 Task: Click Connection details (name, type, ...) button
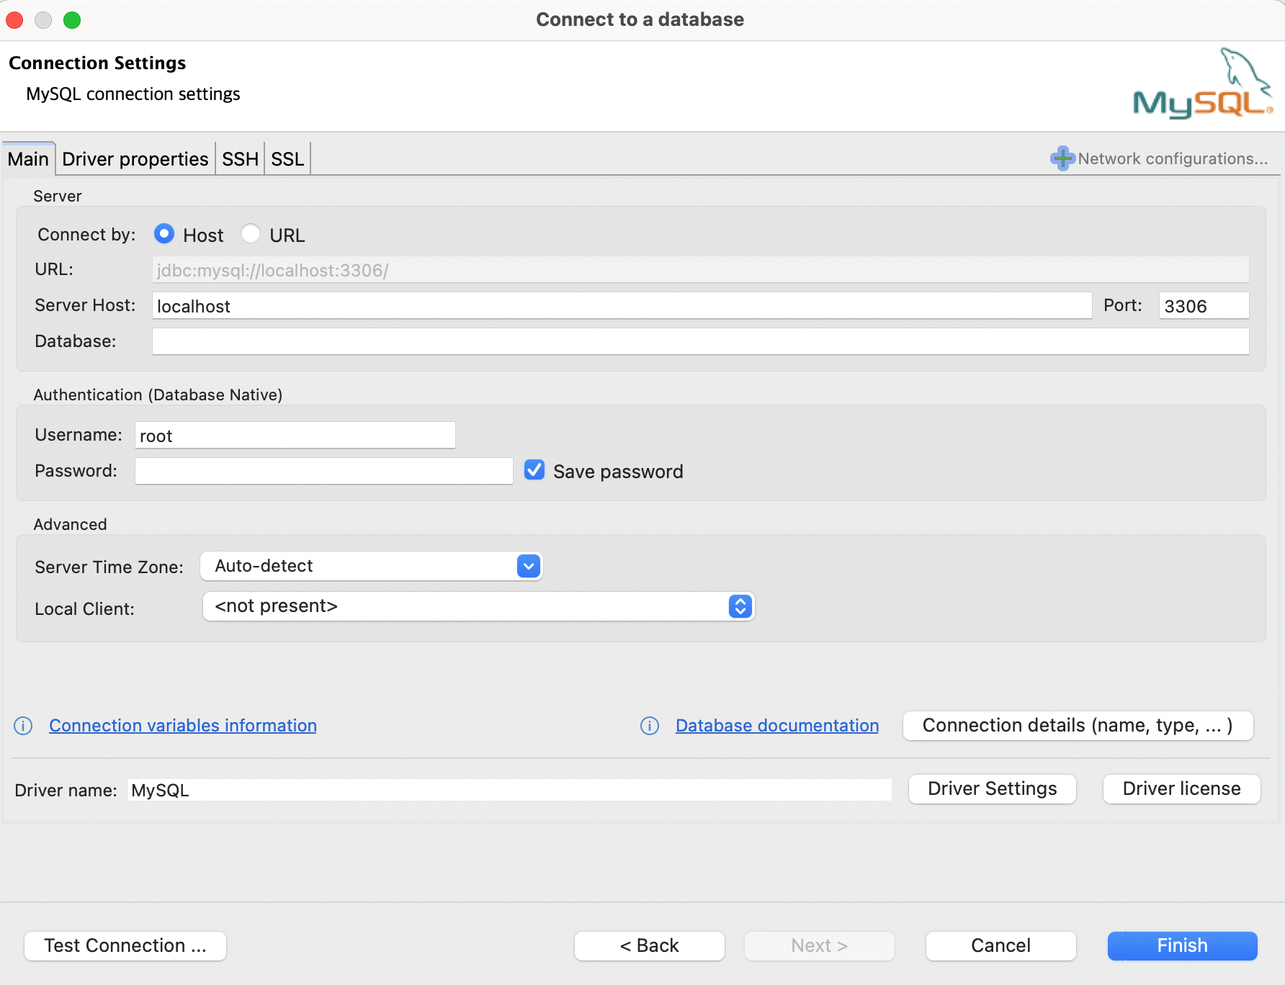coord(1078,726)
